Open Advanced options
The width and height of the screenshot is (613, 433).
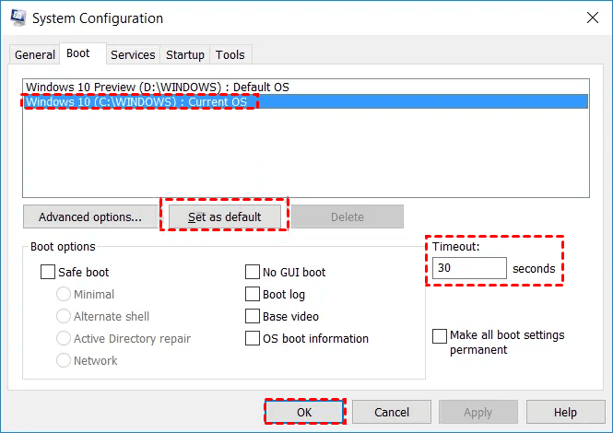click(x=90, y=216)
